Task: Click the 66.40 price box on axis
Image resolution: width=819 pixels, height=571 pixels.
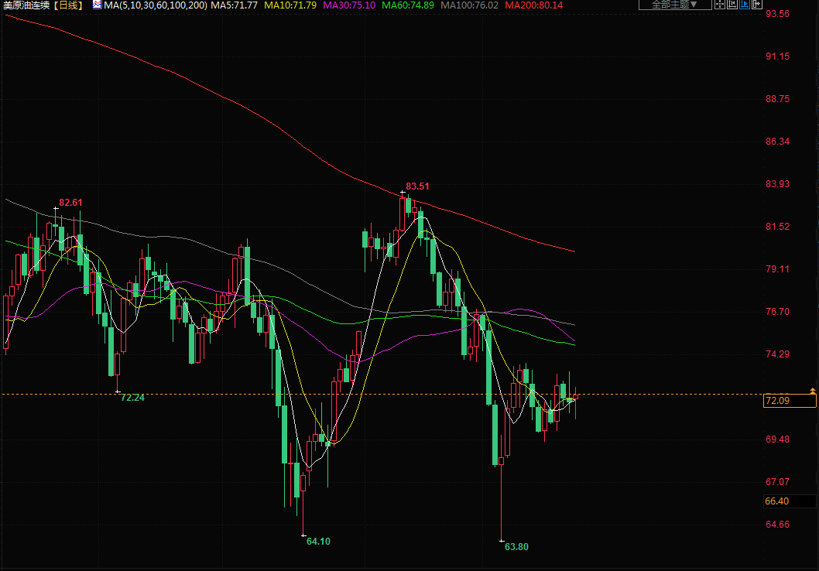Action: coord(776,501)
